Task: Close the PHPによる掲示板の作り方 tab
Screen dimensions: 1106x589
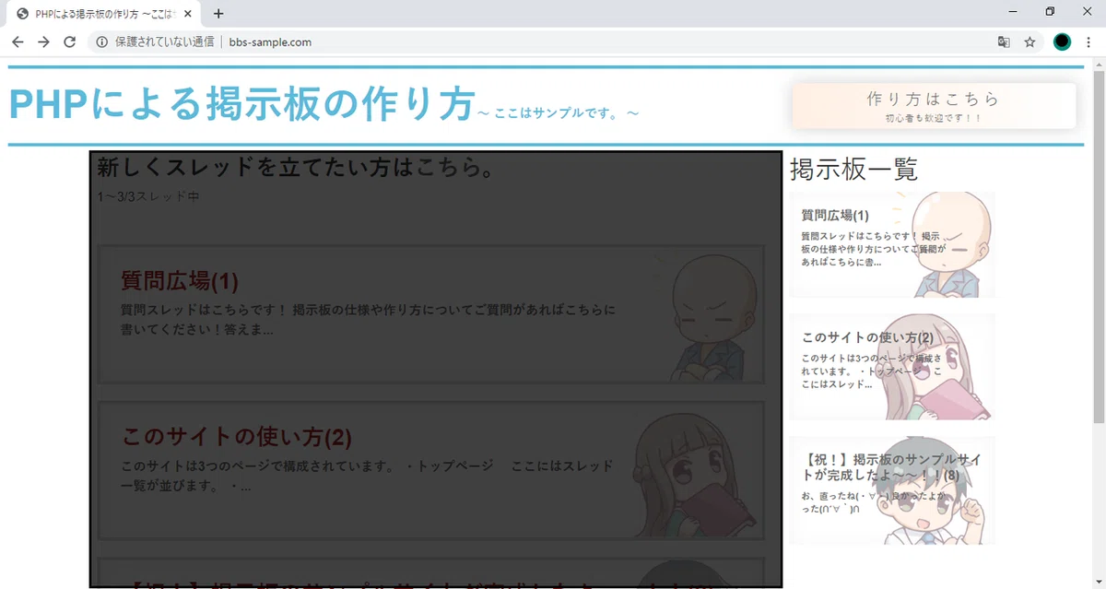Action: click(x=189, y=14)
